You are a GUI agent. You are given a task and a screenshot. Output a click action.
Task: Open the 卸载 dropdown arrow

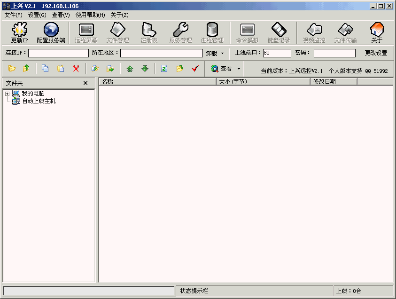point(222,54)
